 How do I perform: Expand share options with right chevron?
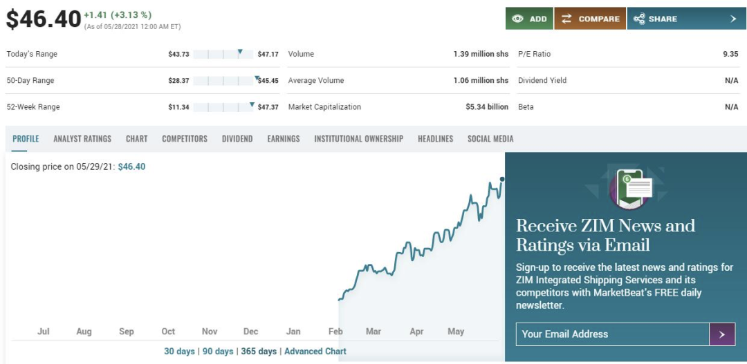pyautogui.click(x=733, y=19)
